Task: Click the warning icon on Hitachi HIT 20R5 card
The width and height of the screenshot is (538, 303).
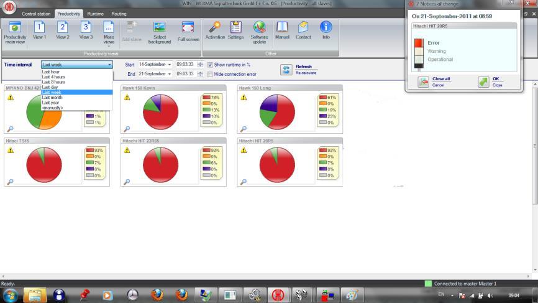Action: point(244,150)
